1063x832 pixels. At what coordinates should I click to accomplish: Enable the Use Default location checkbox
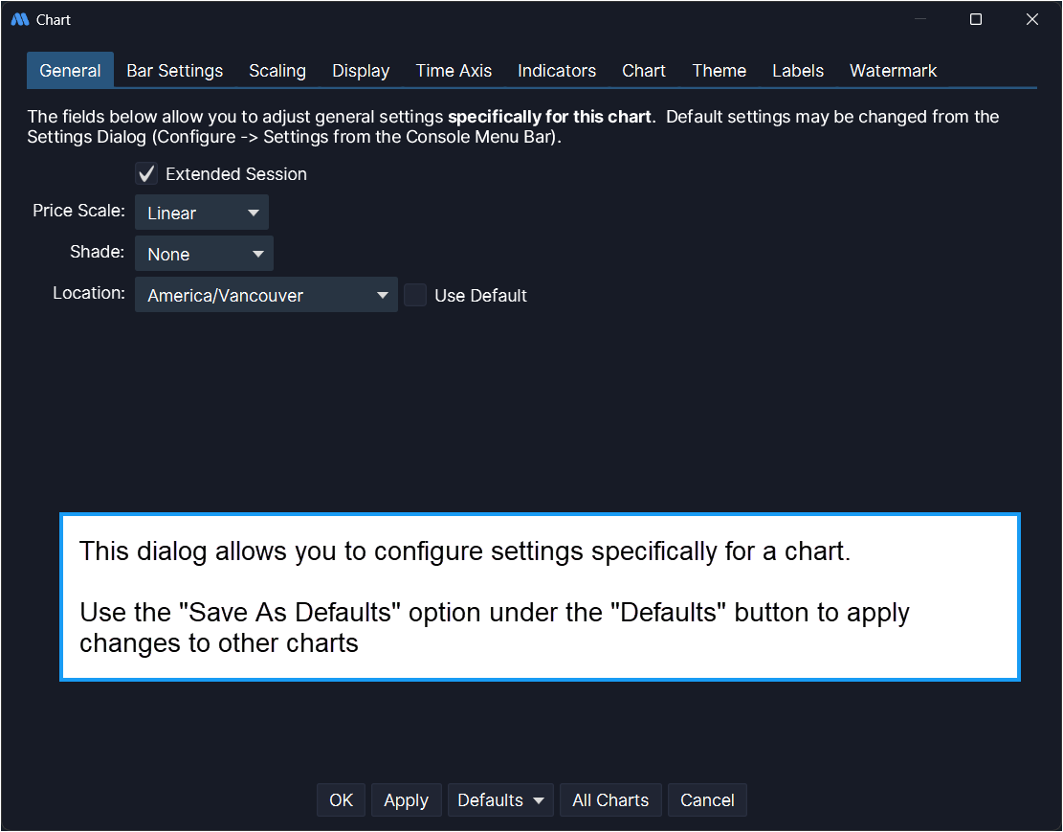pos(415,296)
